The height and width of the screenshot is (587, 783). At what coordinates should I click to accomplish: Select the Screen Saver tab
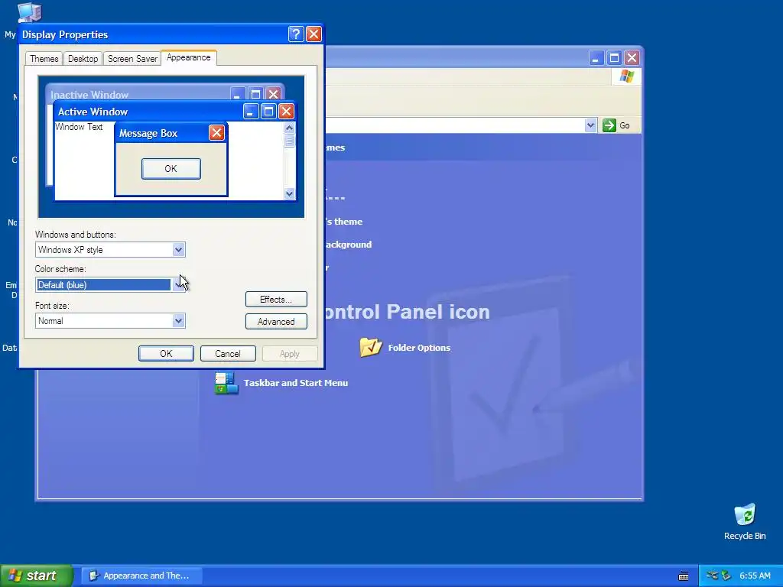coord(132,58)
